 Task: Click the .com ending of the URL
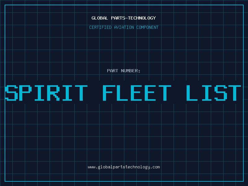pyautogui.click(x=156, y=167)
